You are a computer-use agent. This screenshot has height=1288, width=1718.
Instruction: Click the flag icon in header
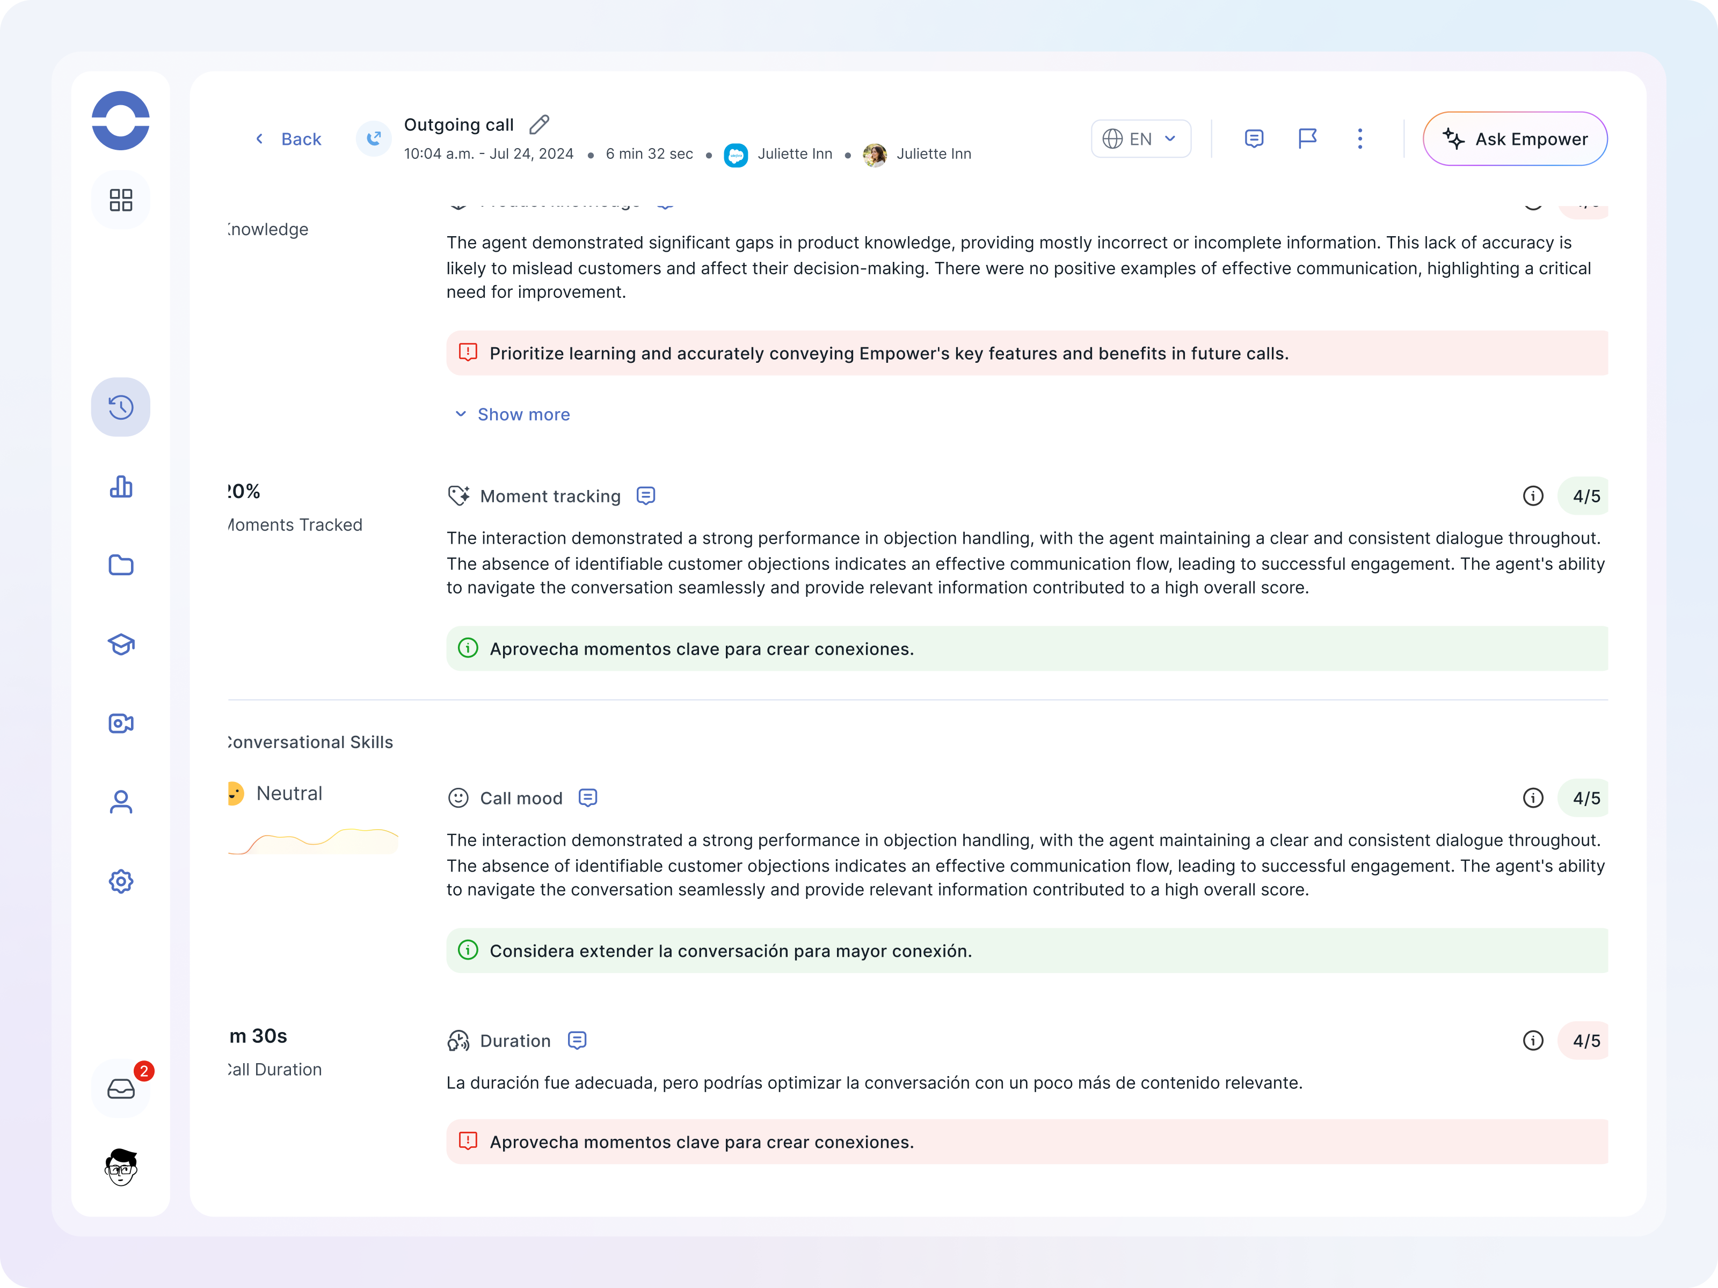coord(1307,139)
